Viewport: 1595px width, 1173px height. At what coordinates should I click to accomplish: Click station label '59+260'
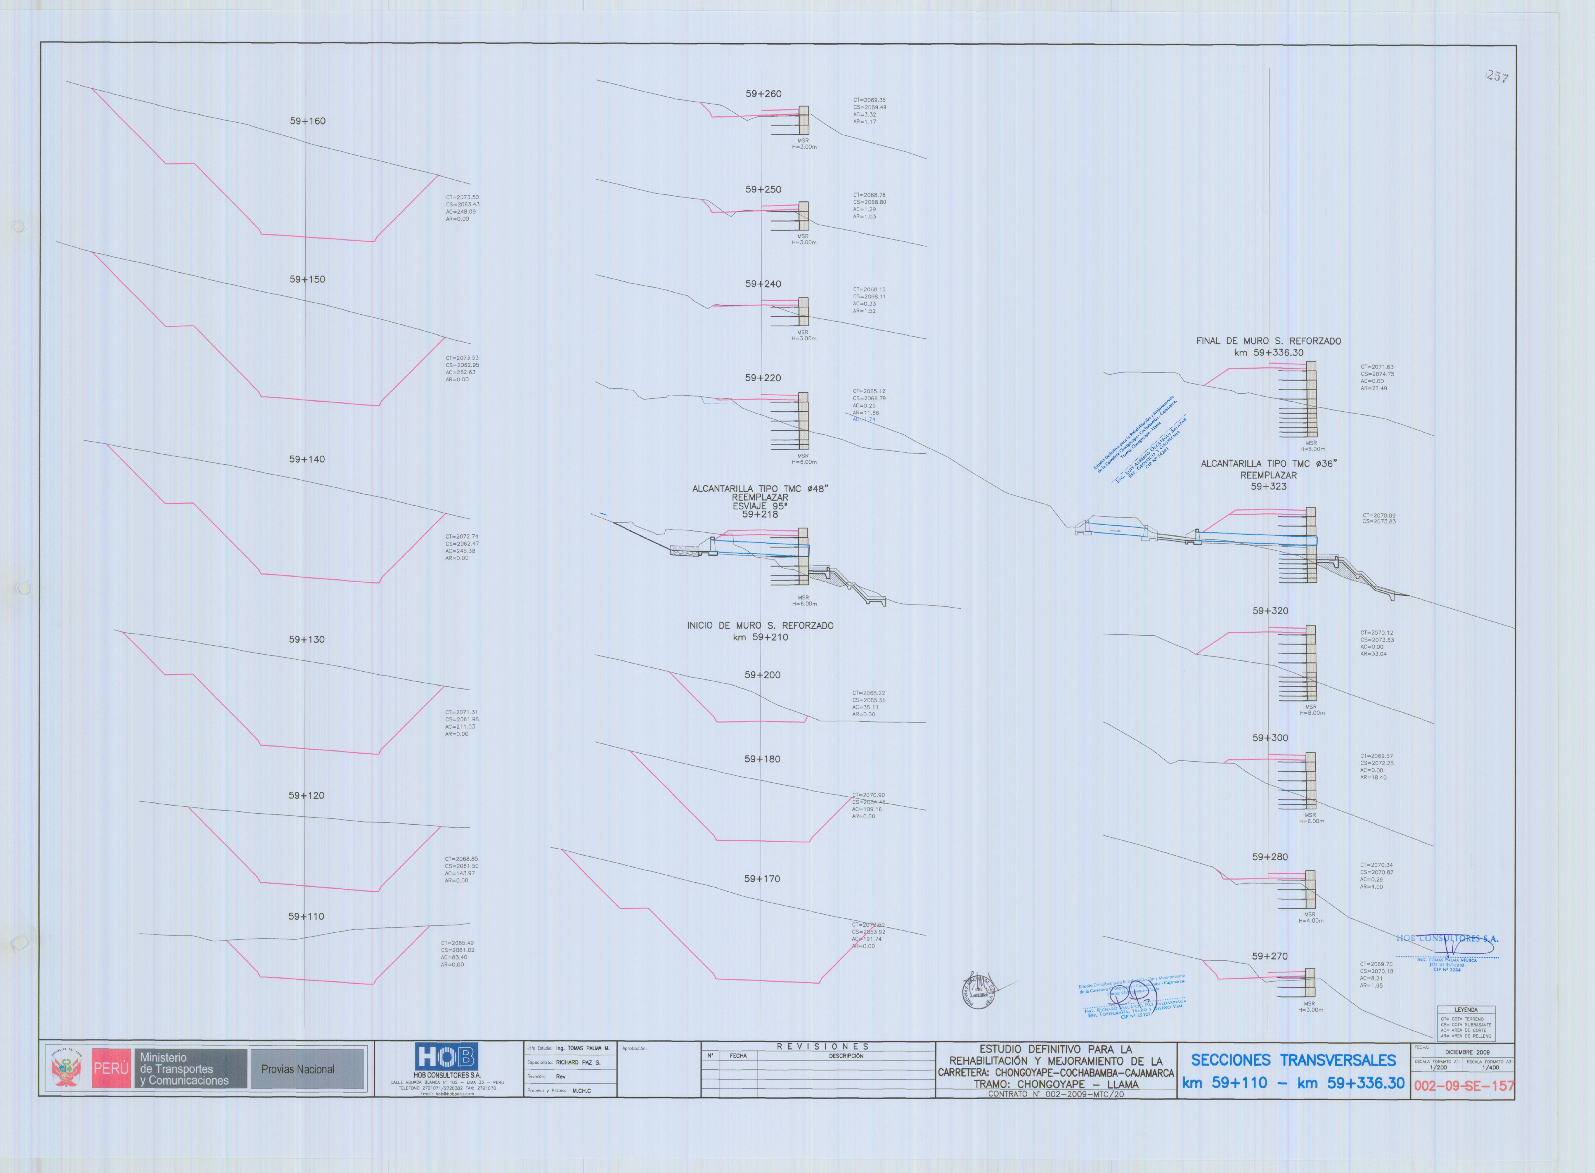764,94
